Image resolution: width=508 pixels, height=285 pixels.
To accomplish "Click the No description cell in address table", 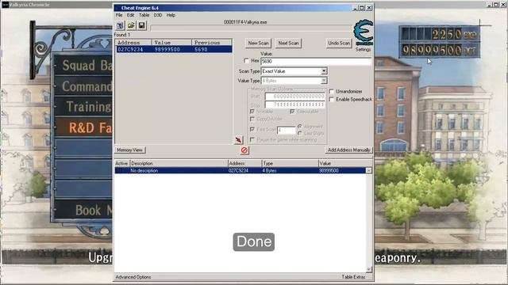I will pyautogui.click(x=144, y=171).
